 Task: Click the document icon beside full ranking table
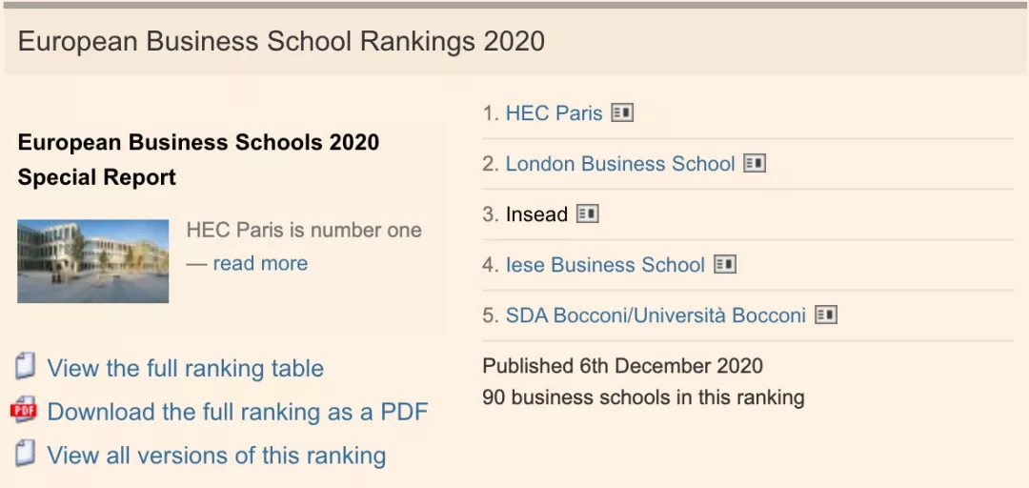26,367
